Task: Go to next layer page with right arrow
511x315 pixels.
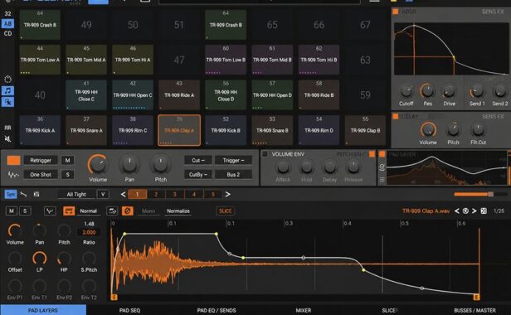Action: 228,195
